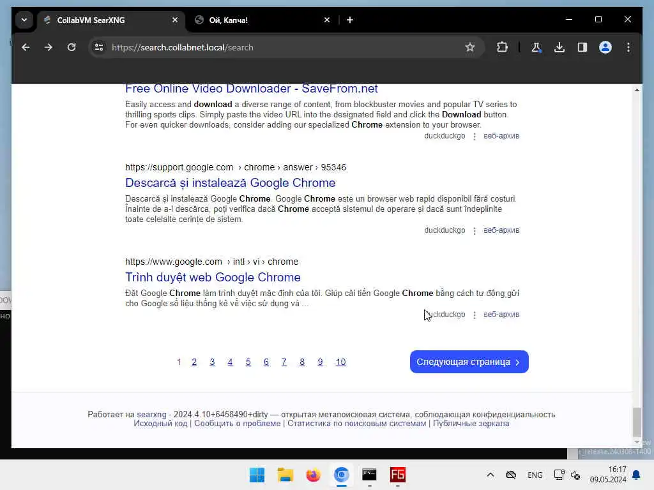The width and height of the screenshot is (654, 490).
Task: Go back to the previous page
Action: pyautogui.click(x=26, y=47)
